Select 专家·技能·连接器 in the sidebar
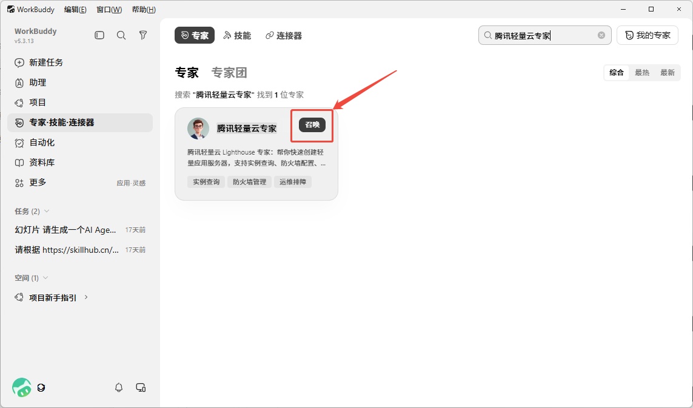Viewport: 693px width, 408px height. pyautogui.click(x=80, y=122)
